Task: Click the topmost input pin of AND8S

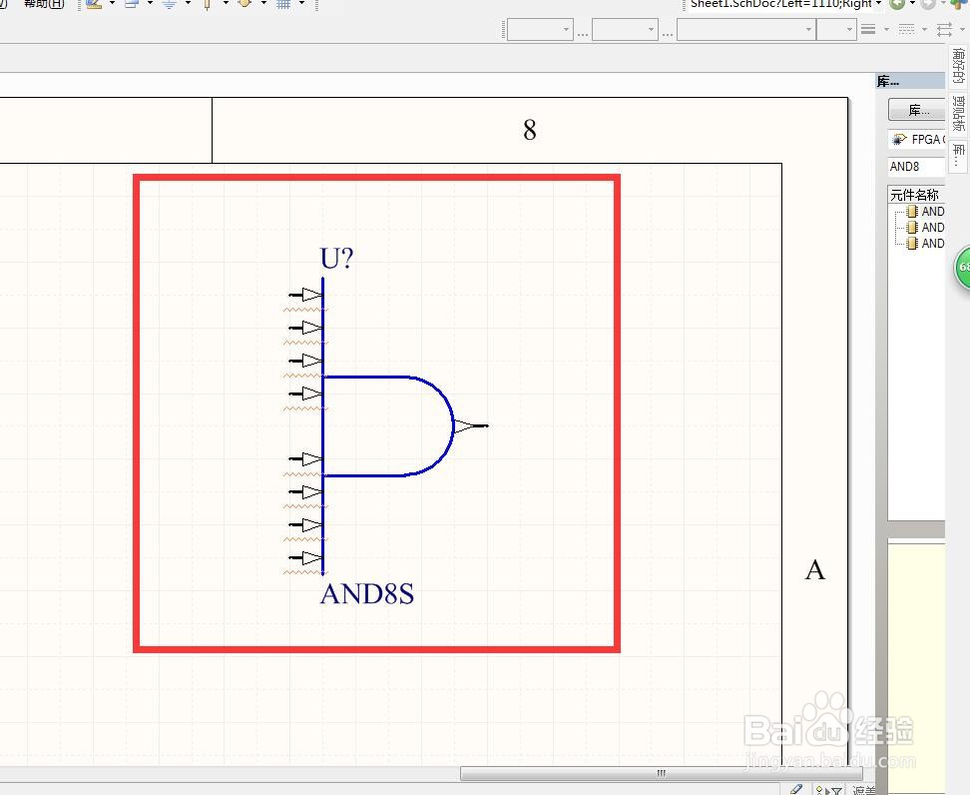Action: point(305,295)
